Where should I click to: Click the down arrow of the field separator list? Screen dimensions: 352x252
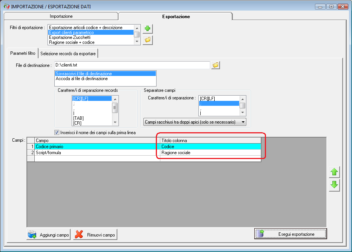pos(243,113)
